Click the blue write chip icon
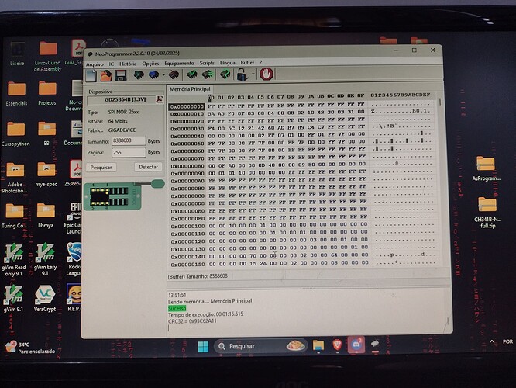 (153, 75)
